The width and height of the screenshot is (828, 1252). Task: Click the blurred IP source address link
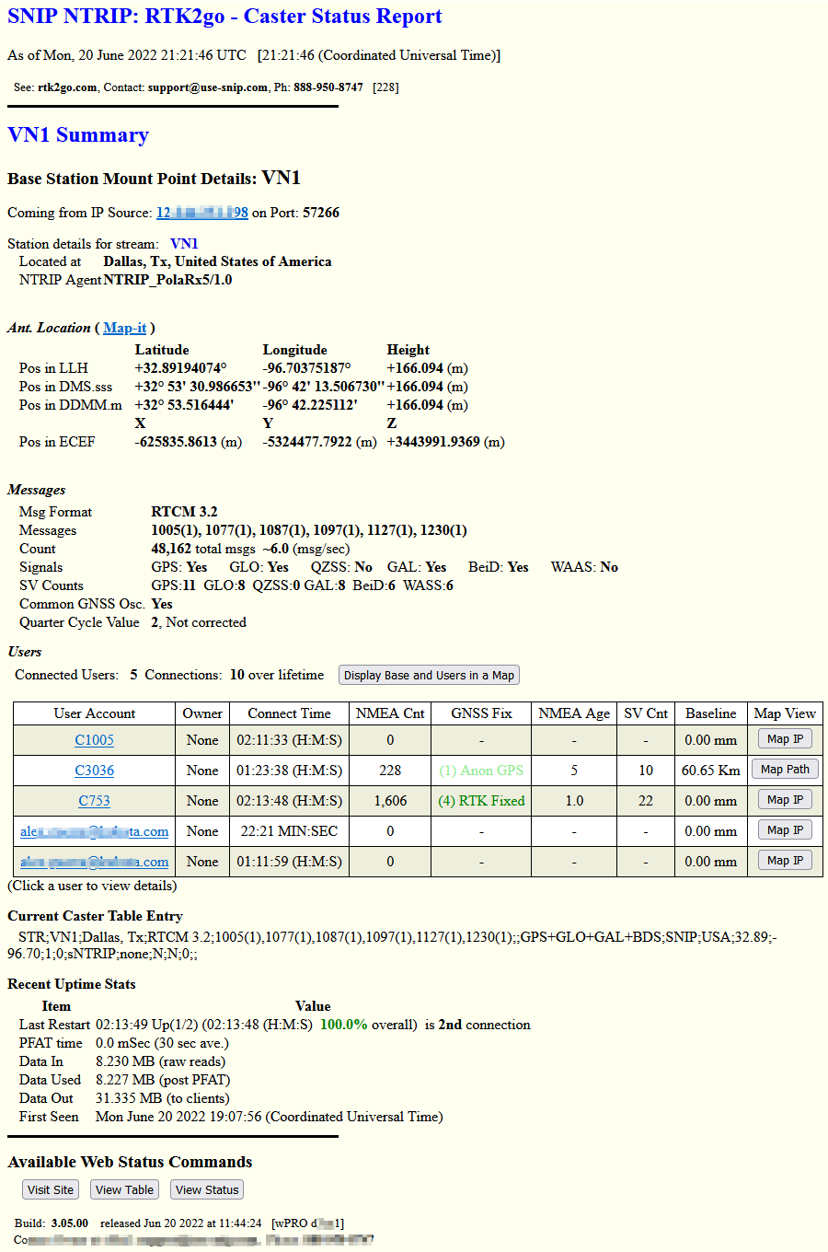point(202,213)
